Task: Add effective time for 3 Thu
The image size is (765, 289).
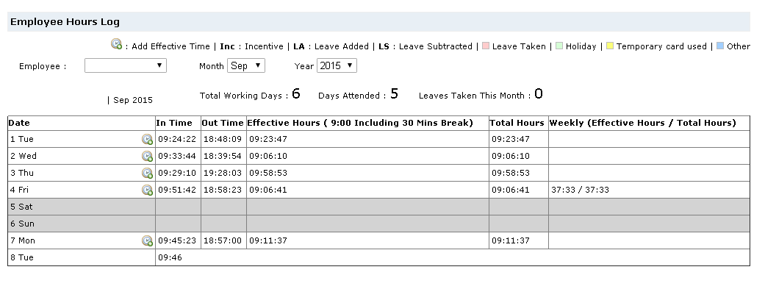Action: pyautogui.click(x=147, y=173)
